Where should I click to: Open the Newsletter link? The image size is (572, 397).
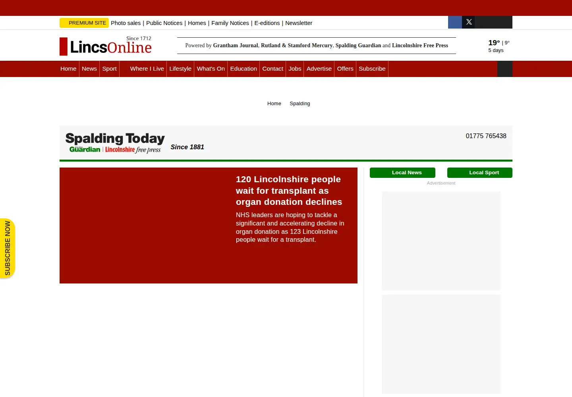[299, 23]
